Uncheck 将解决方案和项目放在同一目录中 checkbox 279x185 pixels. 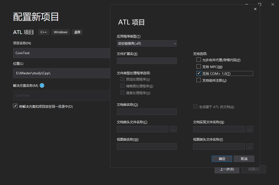pyautogui.click(x=15, y=106)
